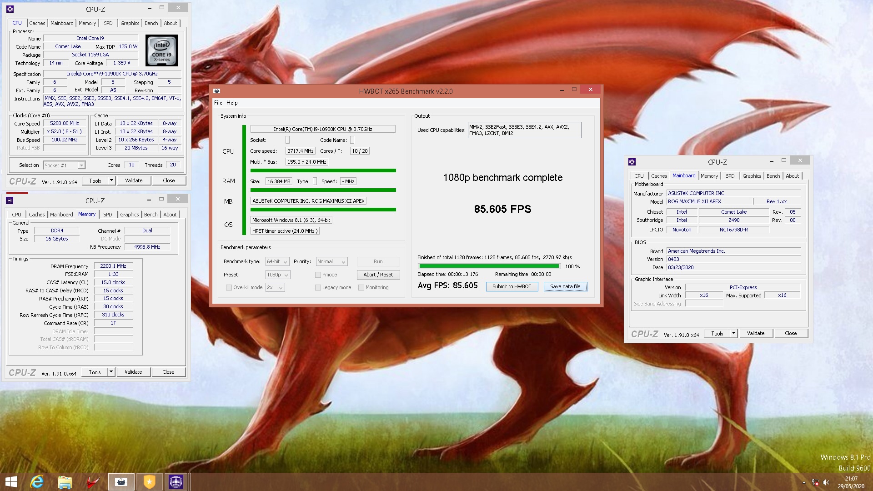Open the Benchmark type 64-bit dropdown
The width and height of the screenshot is (873, 491).
(x=277, y=261)
